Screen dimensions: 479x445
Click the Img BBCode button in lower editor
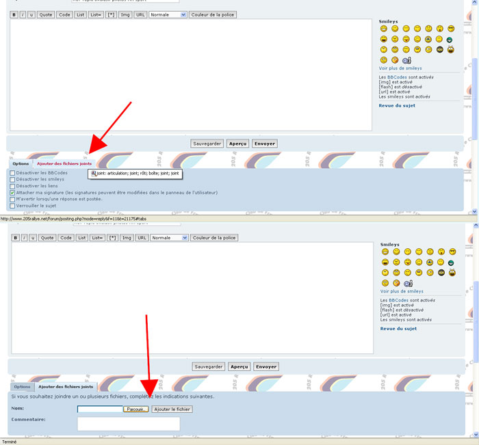pyautogui.click(x=127, y=238)
